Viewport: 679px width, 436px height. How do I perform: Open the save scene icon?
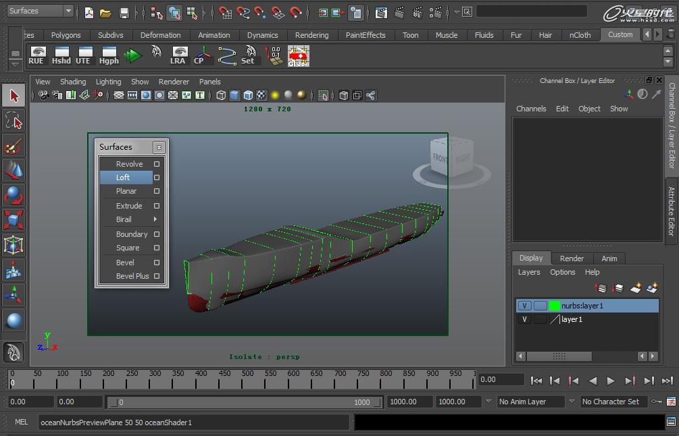124,13
